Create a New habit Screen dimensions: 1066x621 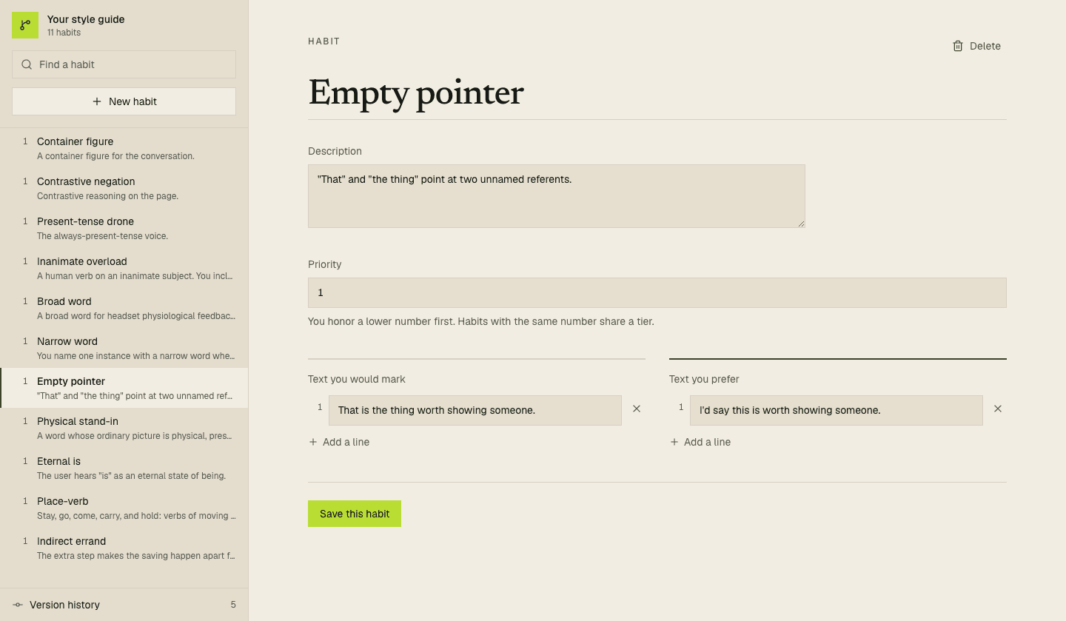coord(124,101)
